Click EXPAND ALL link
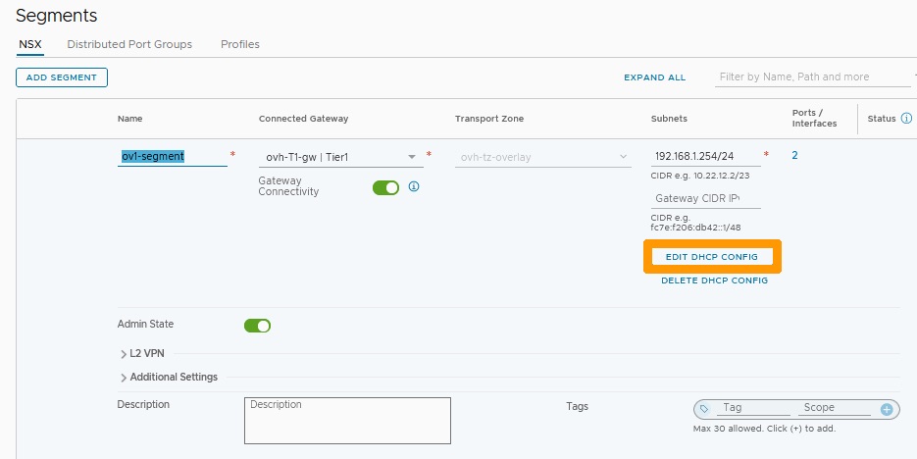This screenshot has height=459, width=917. [x=654, y=77]
